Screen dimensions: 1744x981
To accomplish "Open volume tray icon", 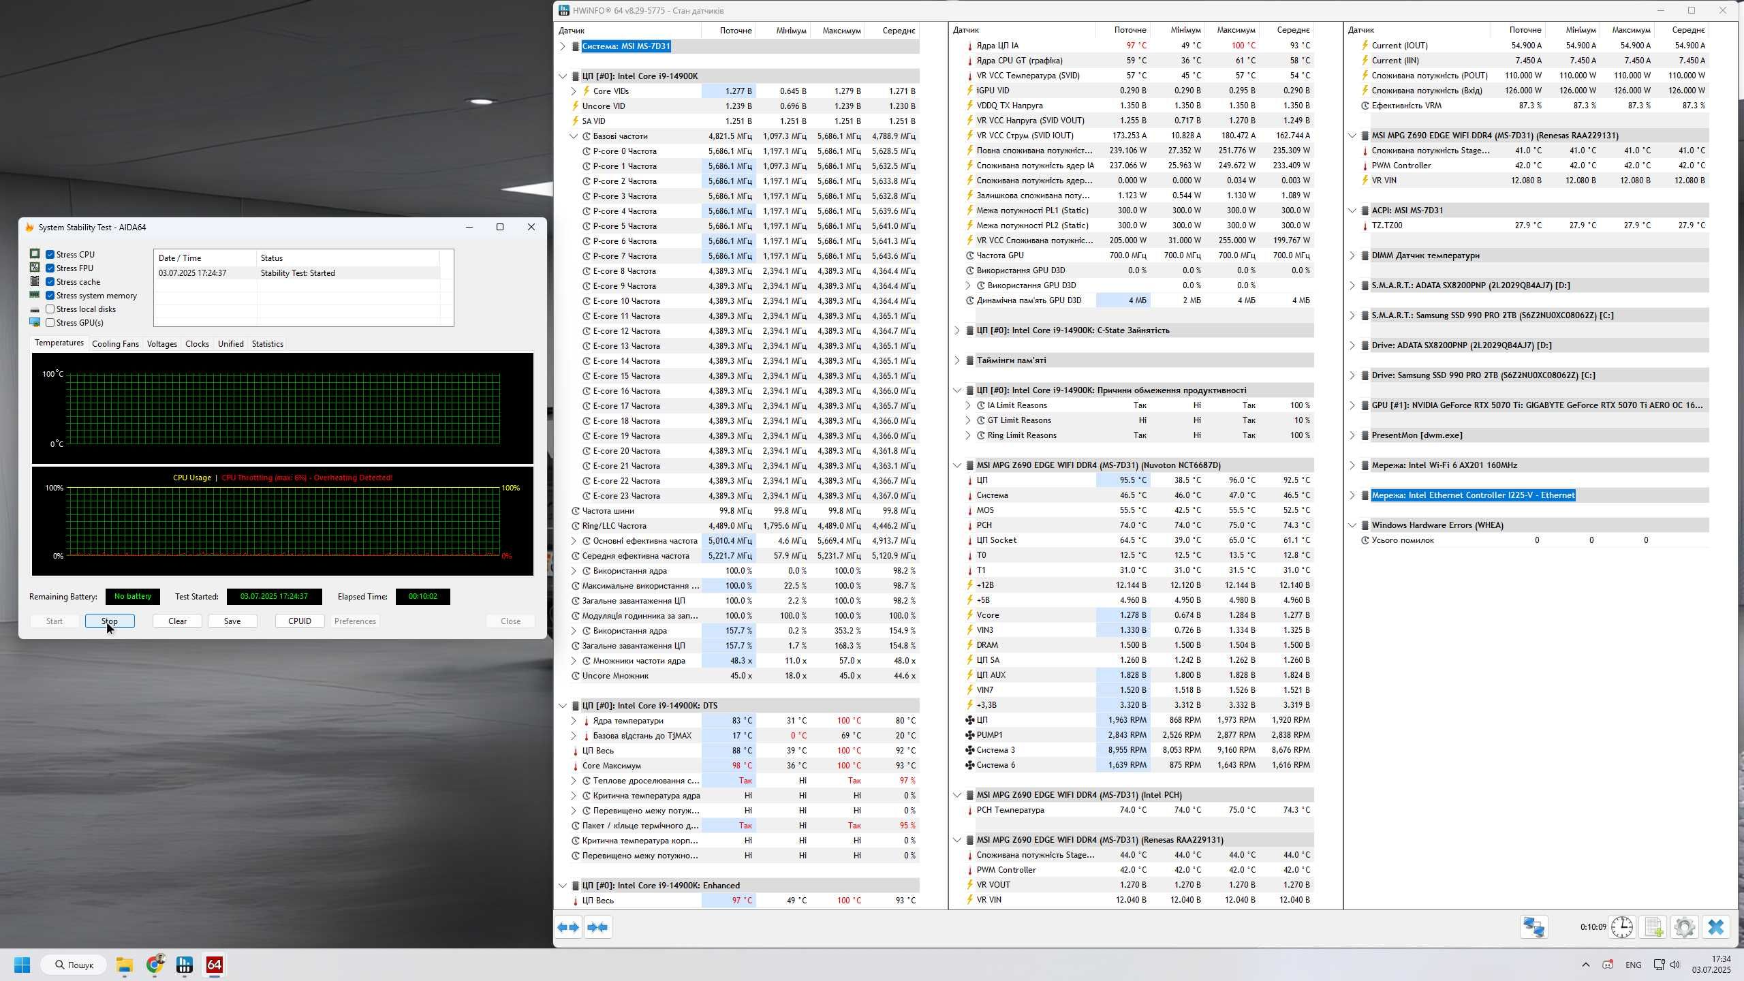I will pos(1675,965).
